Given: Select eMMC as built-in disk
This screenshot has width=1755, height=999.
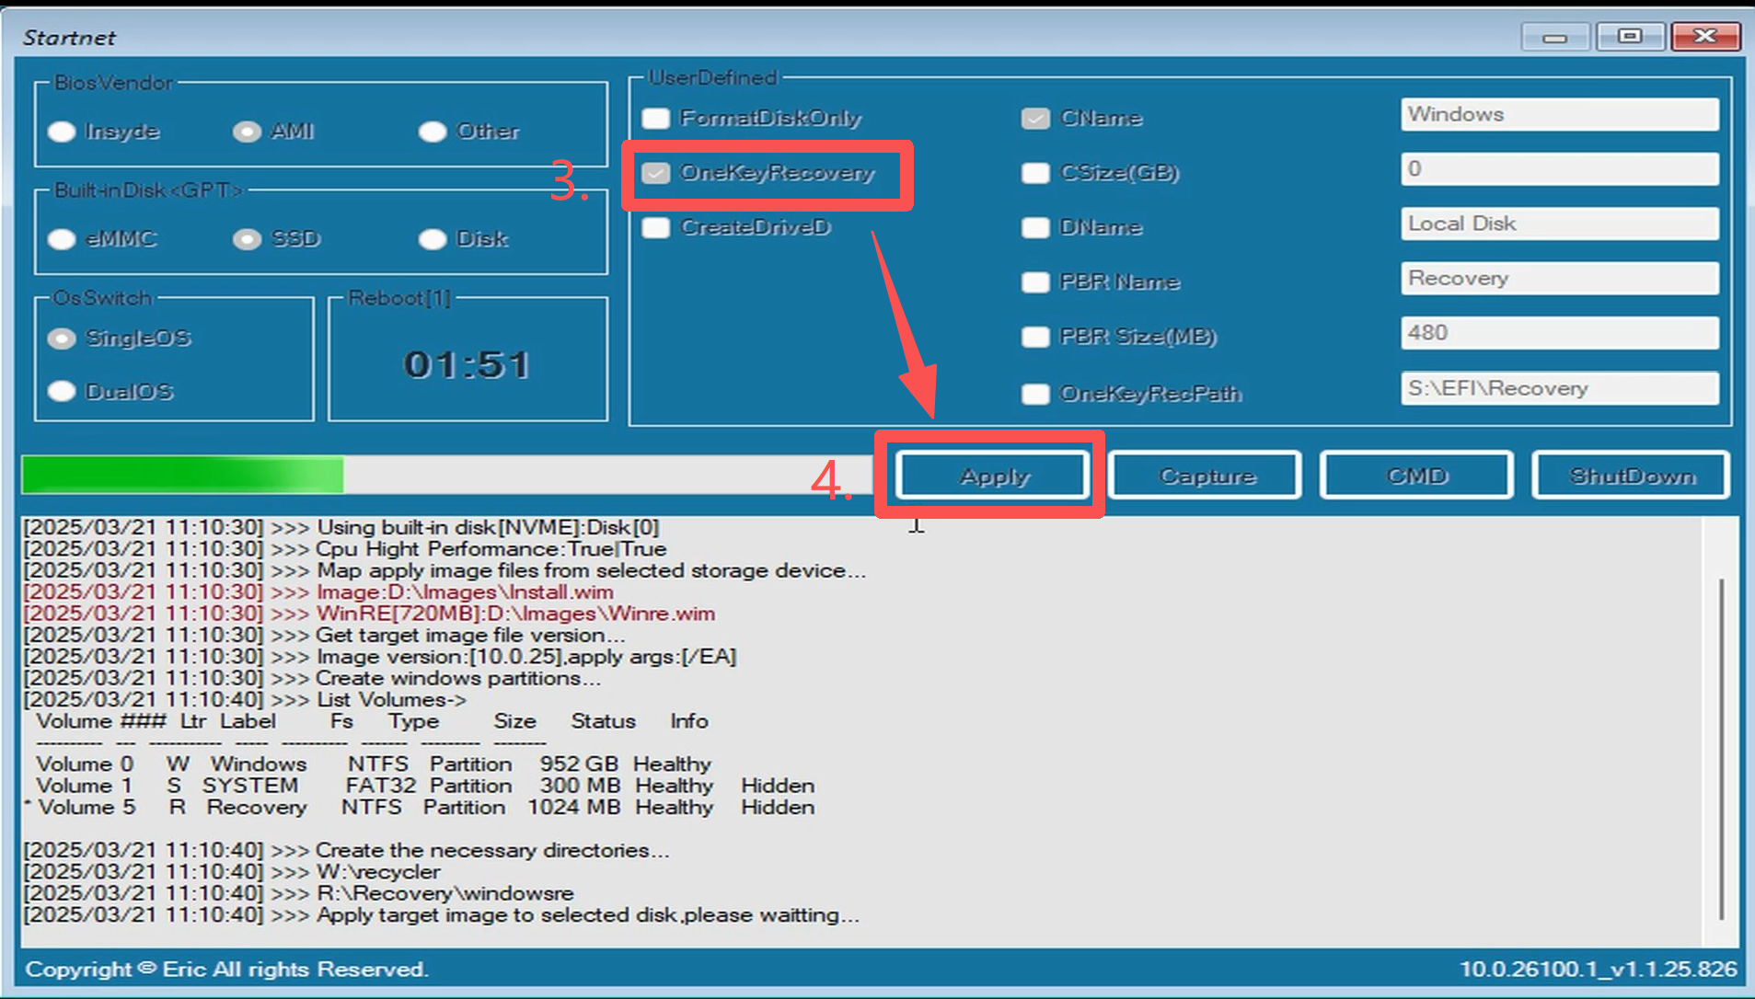Looking at the screenshot, I should coord(62,239).
